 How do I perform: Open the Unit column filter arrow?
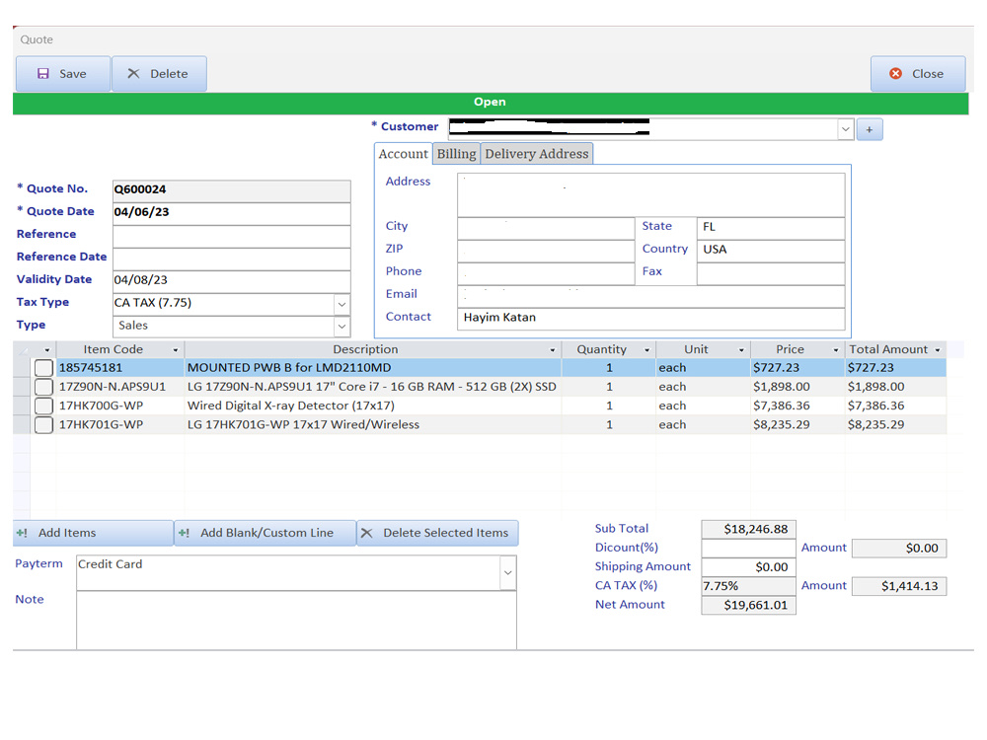741,350
